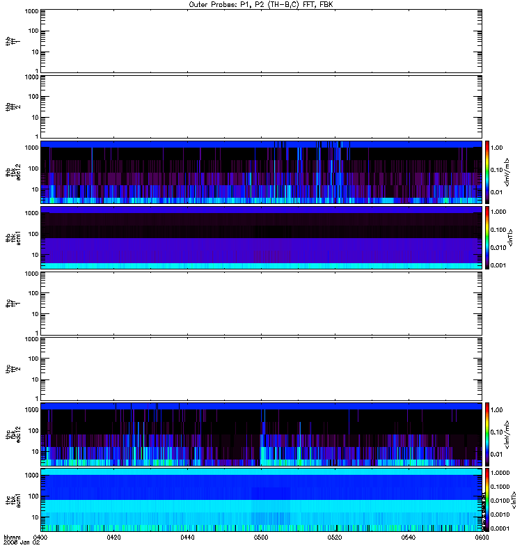Click the "thb fbk scm1" panel label
This screenshot has height=557, width=522.
(x=13, y=238)
